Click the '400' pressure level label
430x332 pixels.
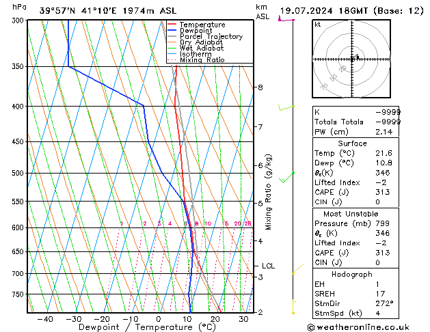pos(19,107)
